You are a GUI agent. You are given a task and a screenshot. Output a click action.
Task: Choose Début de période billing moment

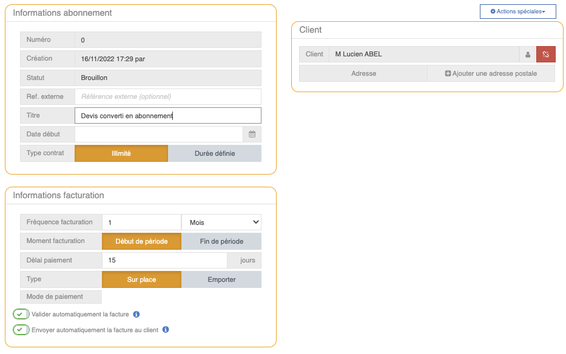pyautogui.click(x=141, y=241)
